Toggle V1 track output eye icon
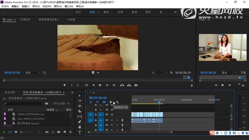 112,115
